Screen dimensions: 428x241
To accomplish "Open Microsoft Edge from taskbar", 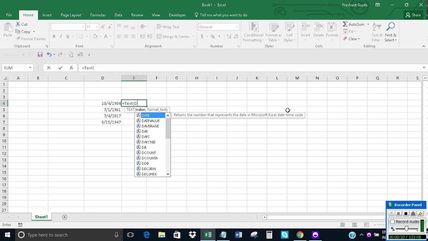I will pyautogui.click(x=146, y=235).
